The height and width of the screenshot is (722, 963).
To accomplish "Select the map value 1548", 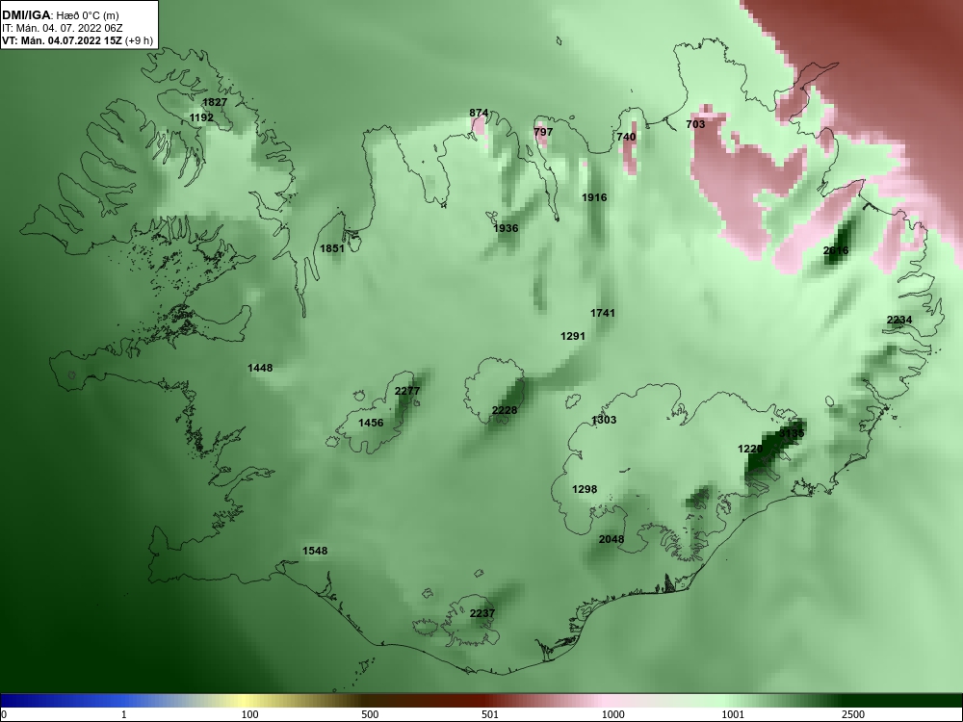I will 315,551.
